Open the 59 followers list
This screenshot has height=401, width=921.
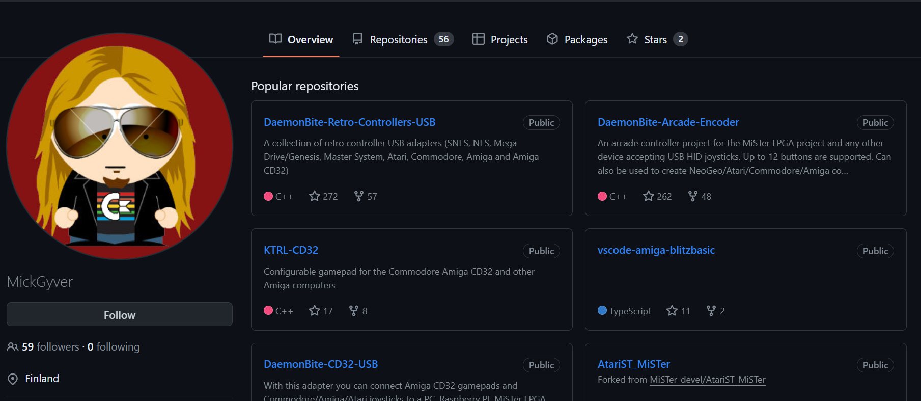coord(50,347)
